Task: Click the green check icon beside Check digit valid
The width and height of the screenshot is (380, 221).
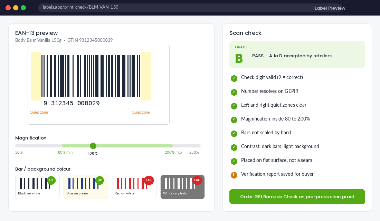Action: tap(234, 78)
